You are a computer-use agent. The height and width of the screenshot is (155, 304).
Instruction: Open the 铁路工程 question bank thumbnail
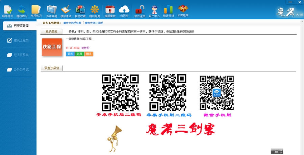coord(52,47)
